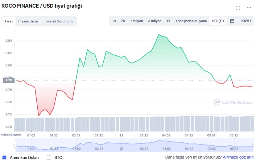Select the 3 milyon time range
256x160 pixels.
[x=155, y=21]
